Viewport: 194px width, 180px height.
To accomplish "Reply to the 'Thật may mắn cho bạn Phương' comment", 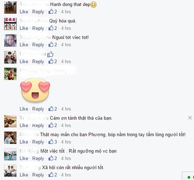I will (38, 142).
